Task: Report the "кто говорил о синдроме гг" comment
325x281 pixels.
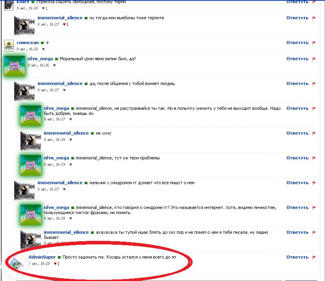Action: pos(314,207)
